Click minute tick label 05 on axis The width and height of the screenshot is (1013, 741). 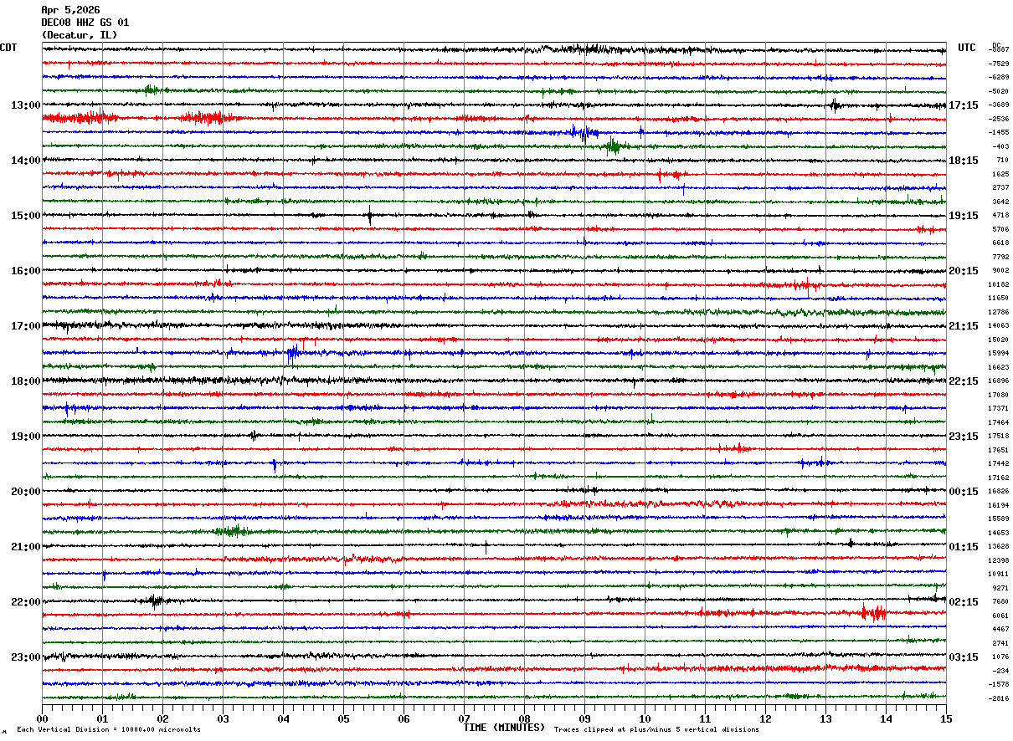point(343,718)
